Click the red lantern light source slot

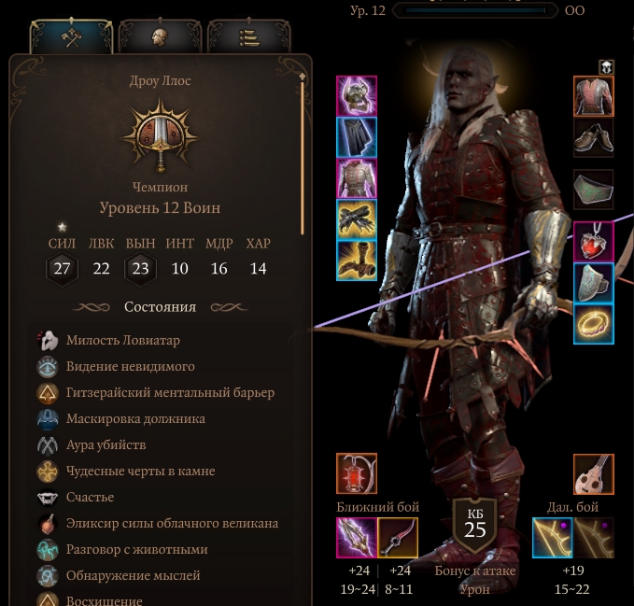(x=357, y=473)
